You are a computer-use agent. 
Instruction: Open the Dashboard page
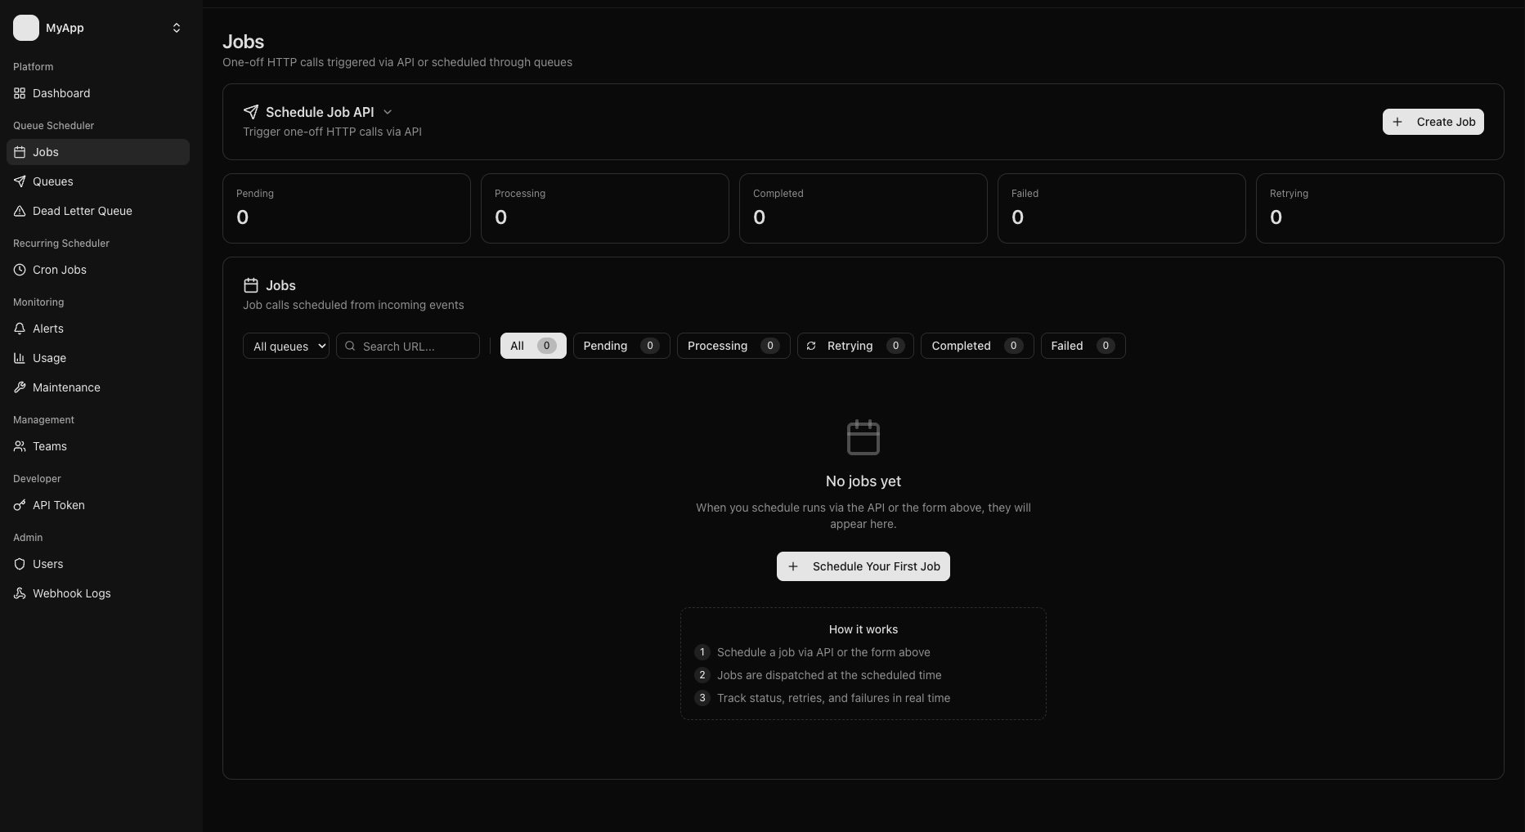click(x=61, y=93)
